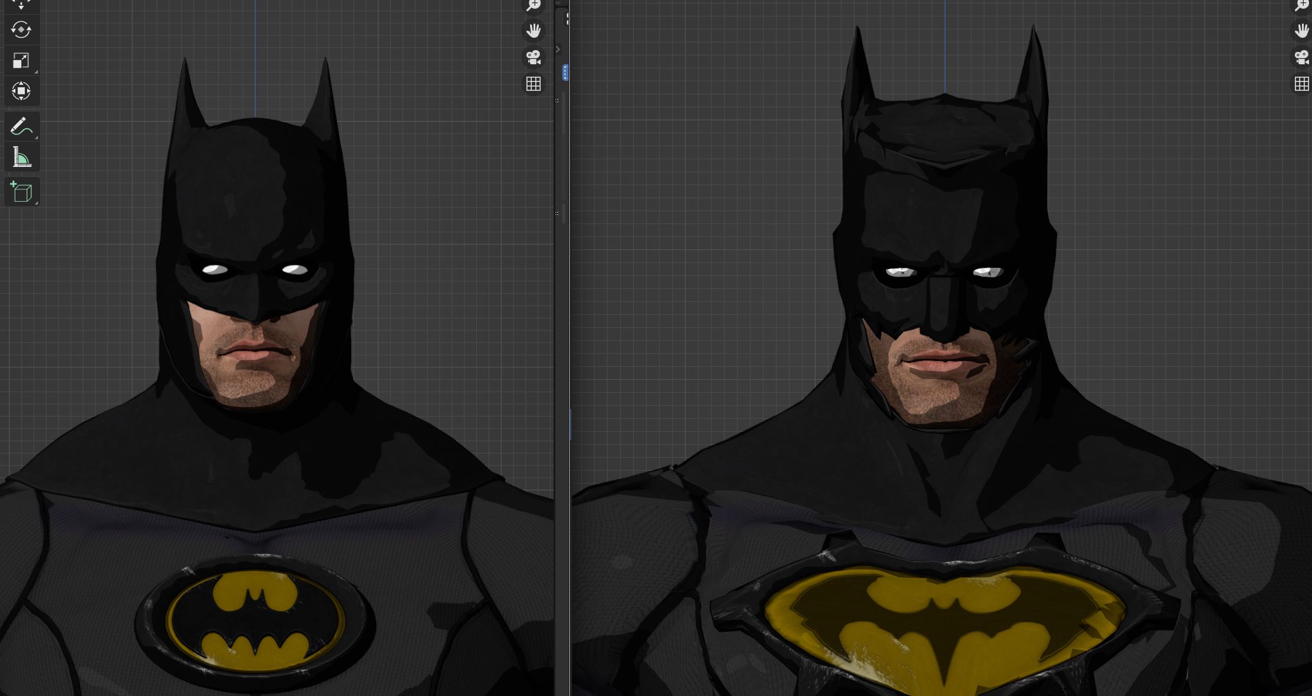The image size is (1312, 696).
Task: Switch right viewport perspective/orthographic grid toggle
Action: tap(1301, 84)
